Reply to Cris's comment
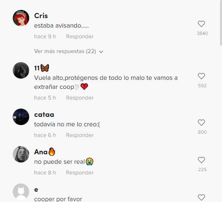 point(80,37)
